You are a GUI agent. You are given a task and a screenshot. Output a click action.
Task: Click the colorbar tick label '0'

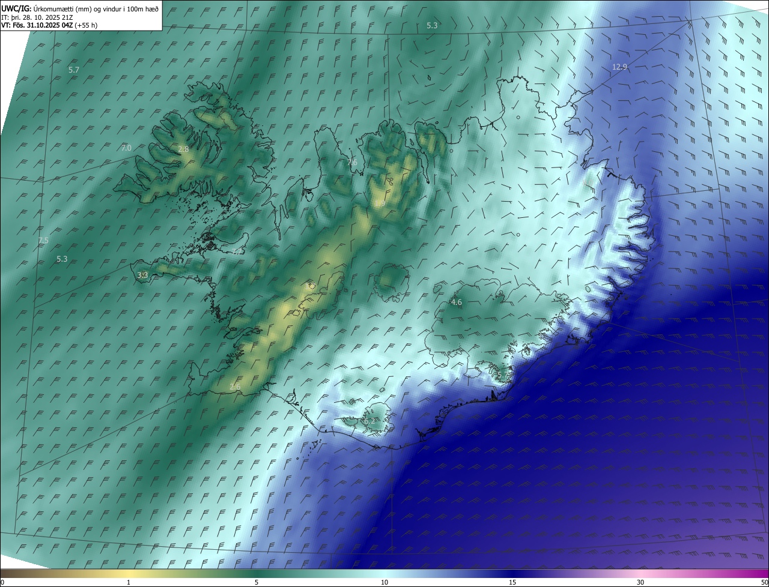[2, 582]
